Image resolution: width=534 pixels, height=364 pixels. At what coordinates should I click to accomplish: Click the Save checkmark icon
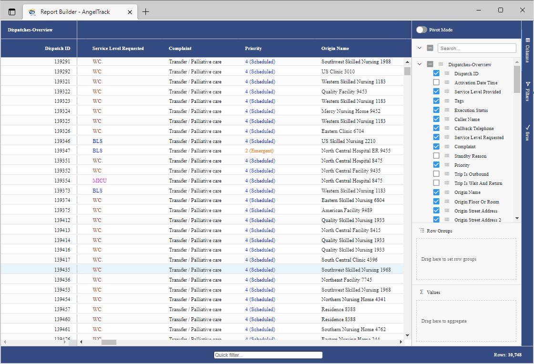click(528, 128)
